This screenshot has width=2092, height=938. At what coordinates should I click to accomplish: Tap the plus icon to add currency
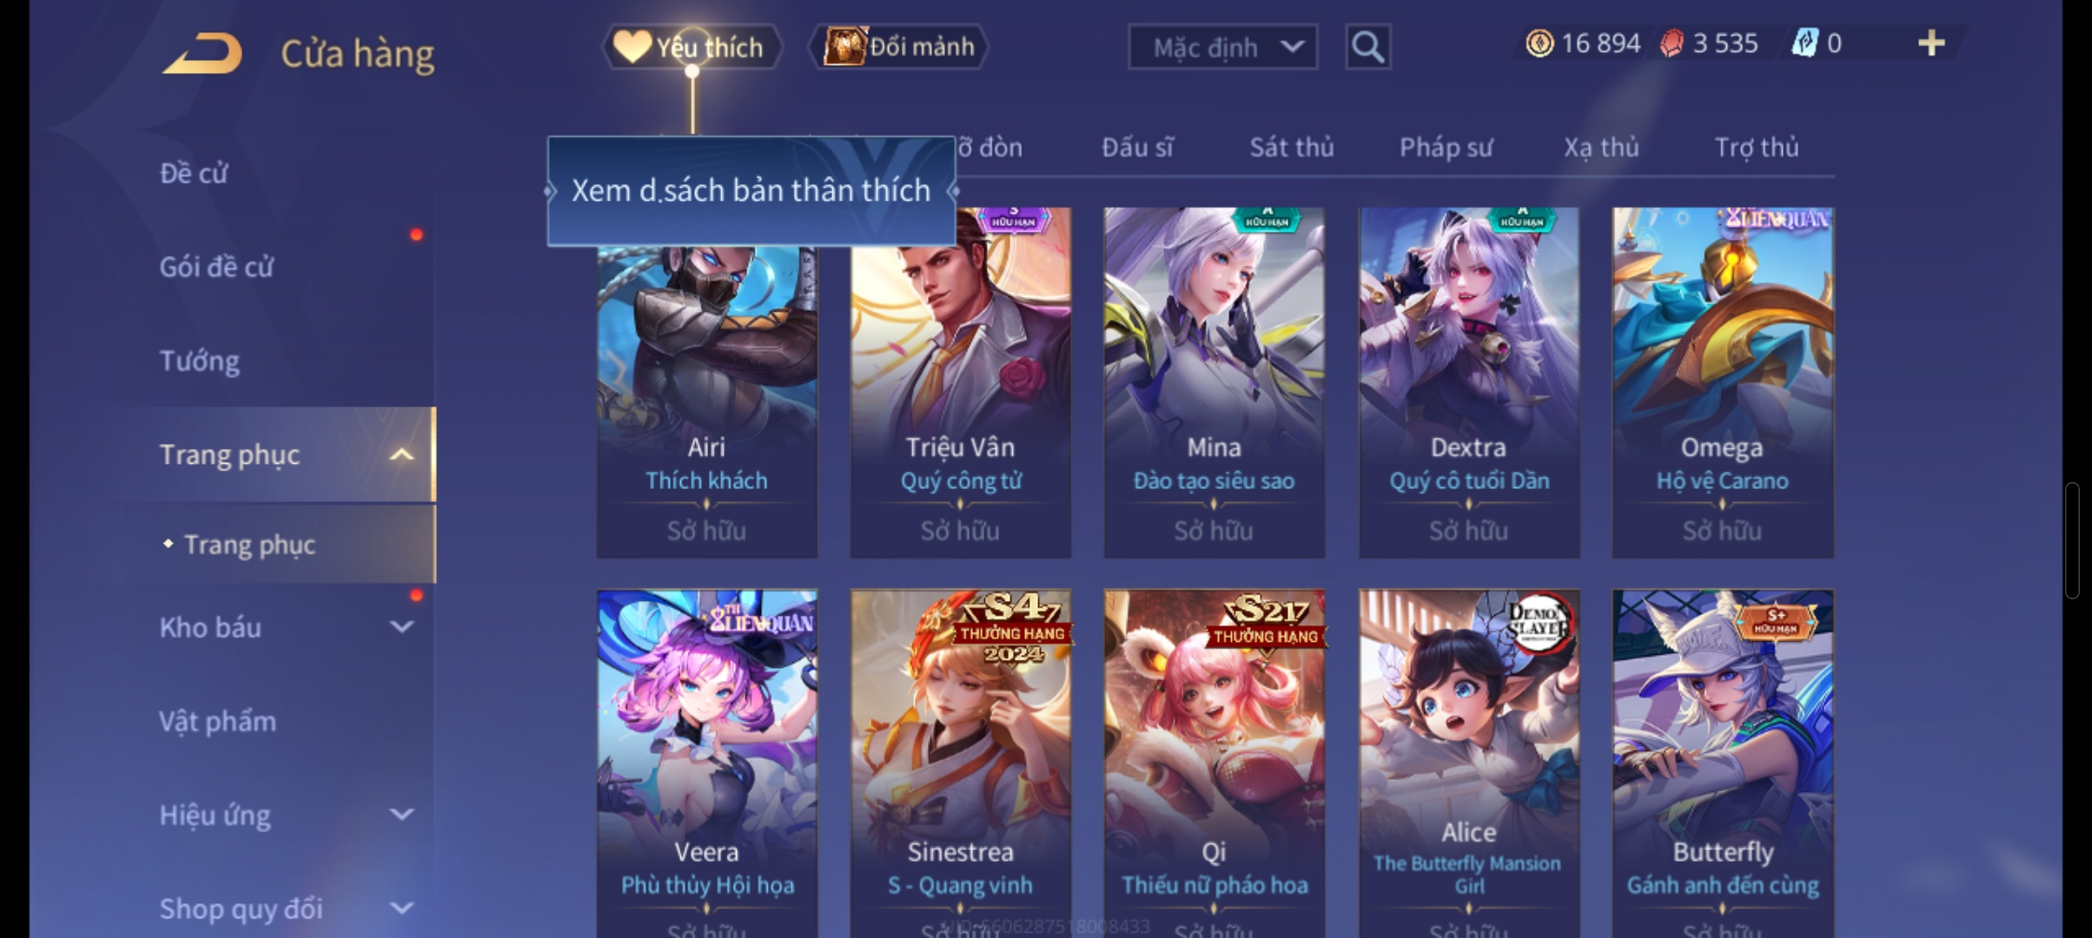pos(1930,43)
